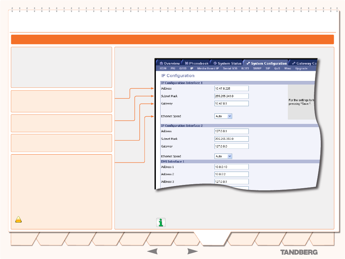Open the Misc submenu item
The width and height of the screenshot is (345, 259).
click(288, 68)
